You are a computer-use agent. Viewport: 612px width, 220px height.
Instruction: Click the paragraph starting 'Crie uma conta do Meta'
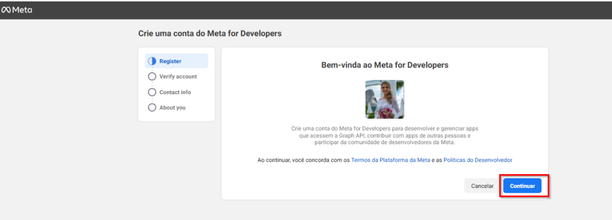click(x=384, y=135)
